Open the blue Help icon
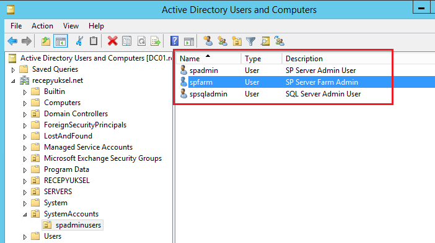The height and width of the screenshot is (243, 435). [175, 41]
